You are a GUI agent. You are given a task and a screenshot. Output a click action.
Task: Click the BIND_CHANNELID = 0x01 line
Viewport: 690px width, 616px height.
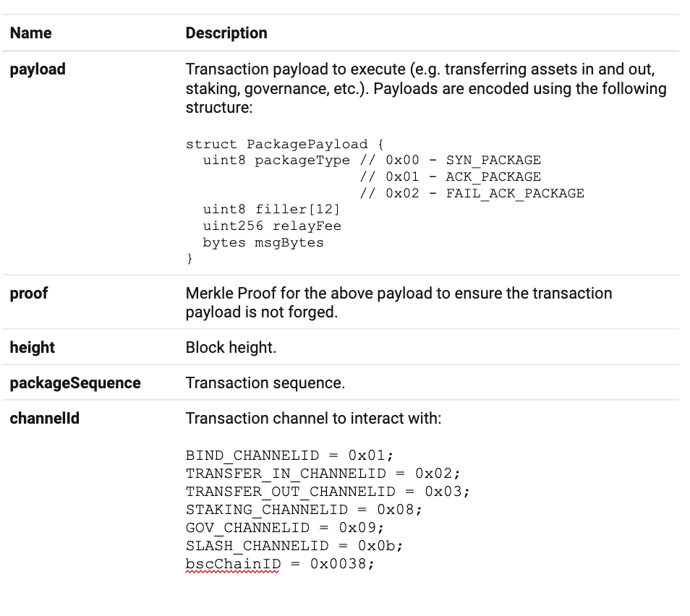(289, 455)
